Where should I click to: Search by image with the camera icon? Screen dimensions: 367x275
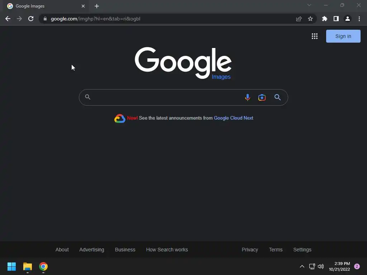[262, 97]
